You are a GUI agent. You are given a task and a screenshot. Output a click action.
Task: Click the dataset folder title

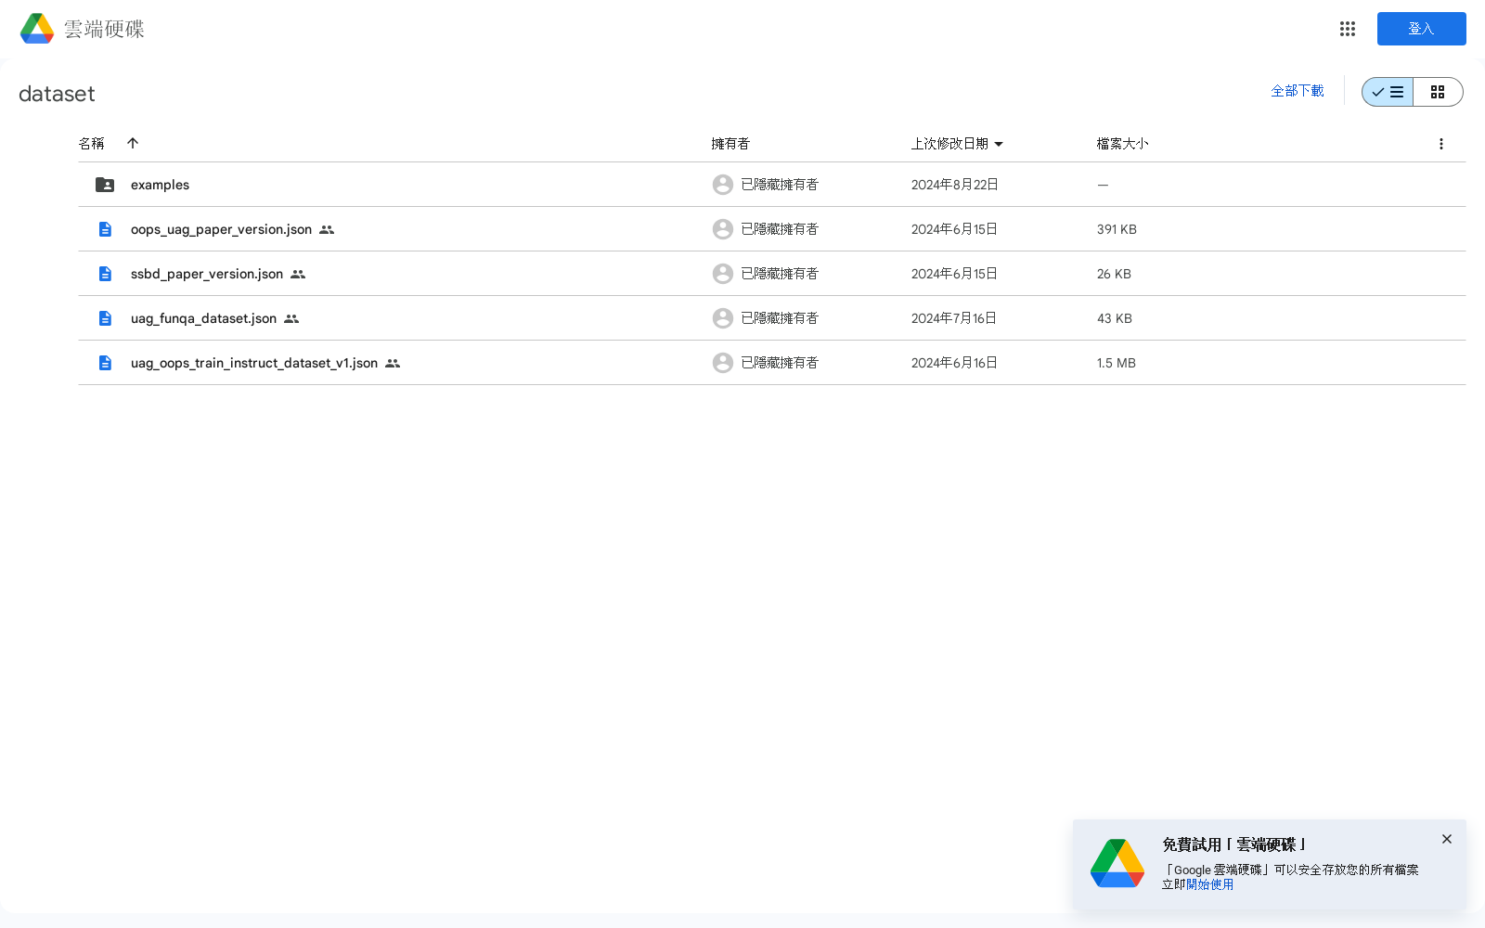[57, 94]
